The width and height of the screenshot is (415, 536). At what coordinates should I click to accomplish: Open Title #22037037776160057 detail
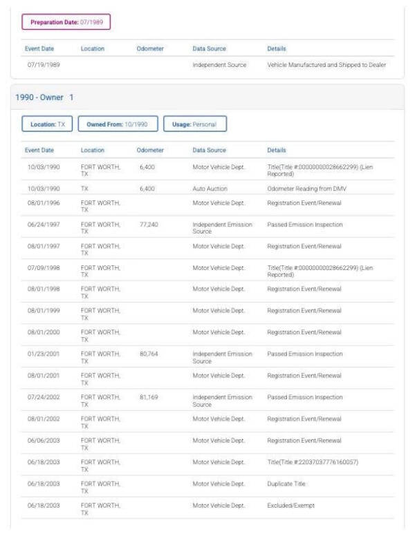tap(313, 462)
